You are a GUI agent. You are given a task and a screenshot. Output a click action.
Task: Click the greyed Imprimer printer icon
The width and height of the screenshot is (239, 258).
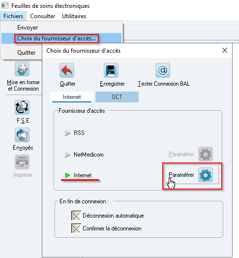point(22,162)
